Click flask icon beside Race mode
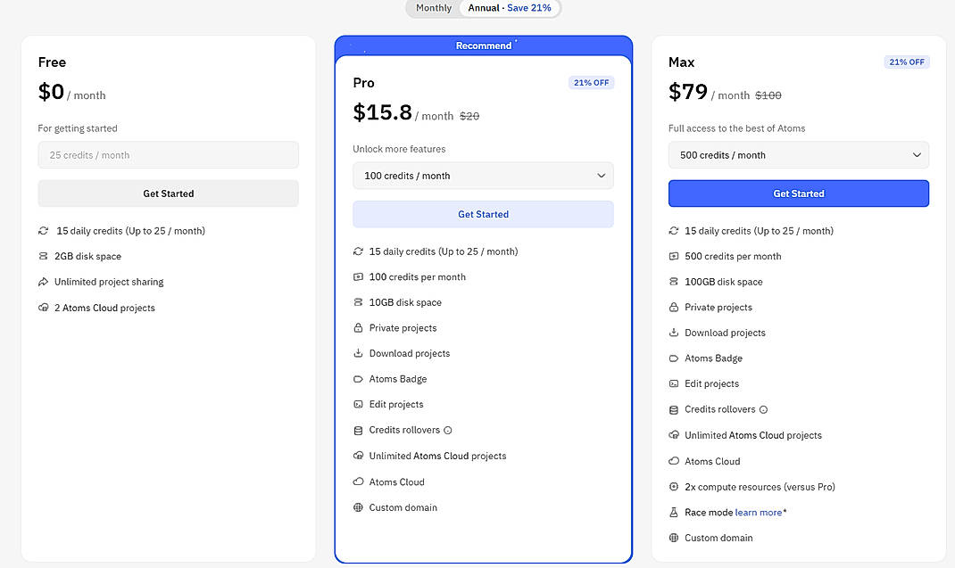 (x=674, y=513)
